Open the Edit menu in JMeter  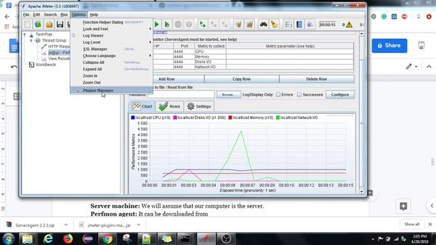click(36, 14)
